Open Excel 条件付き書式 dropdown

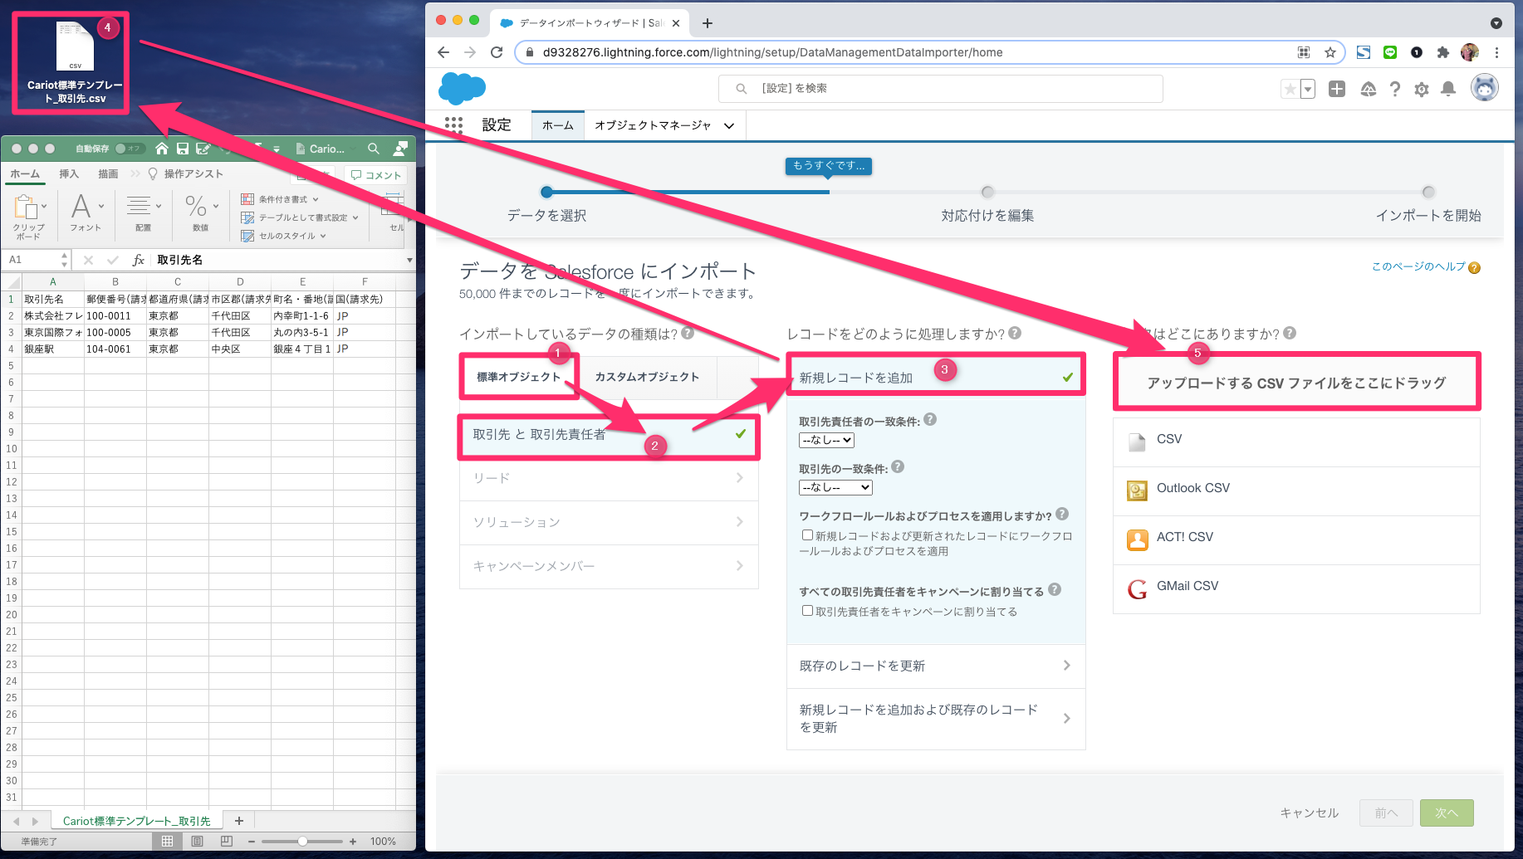coord(280,199)
